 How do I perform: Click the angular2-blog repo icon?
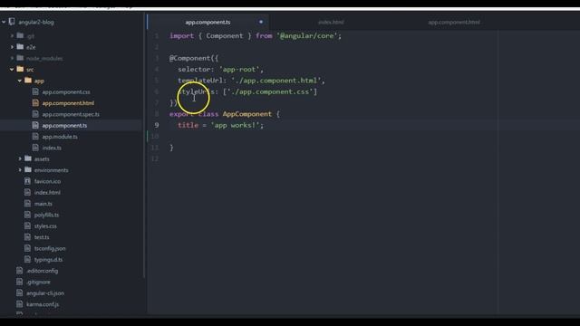(12, 22)
